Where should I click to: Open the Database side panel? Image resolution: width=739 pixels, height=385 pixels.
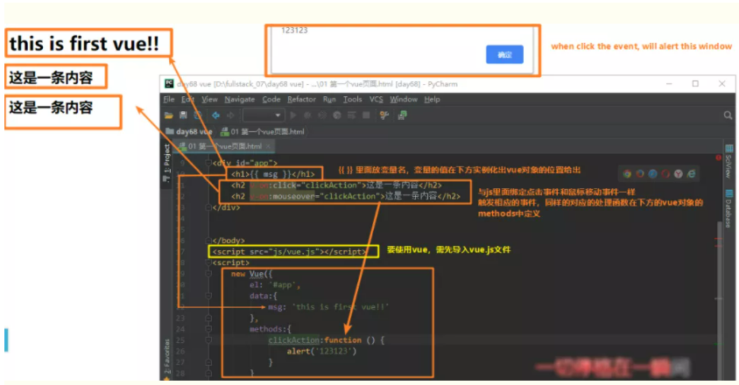point(728,208)
